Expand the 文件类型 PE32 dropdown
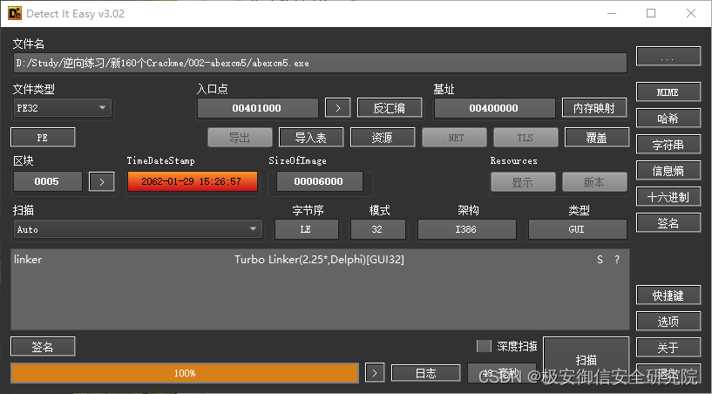The image size is (712, 394). coord(62,108)
